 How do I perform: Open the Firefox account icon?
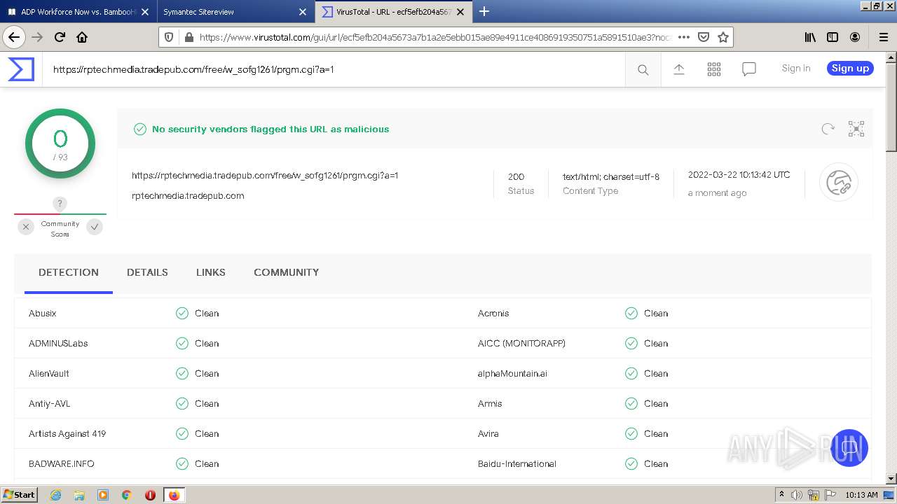855,37
